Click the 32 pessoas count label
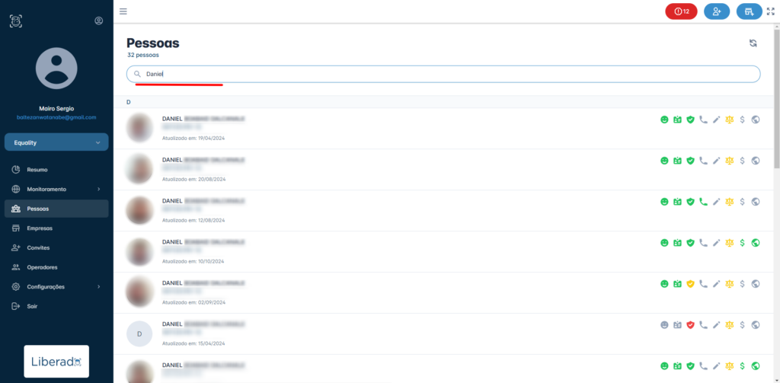780x383 pixels. pos(142,56)
